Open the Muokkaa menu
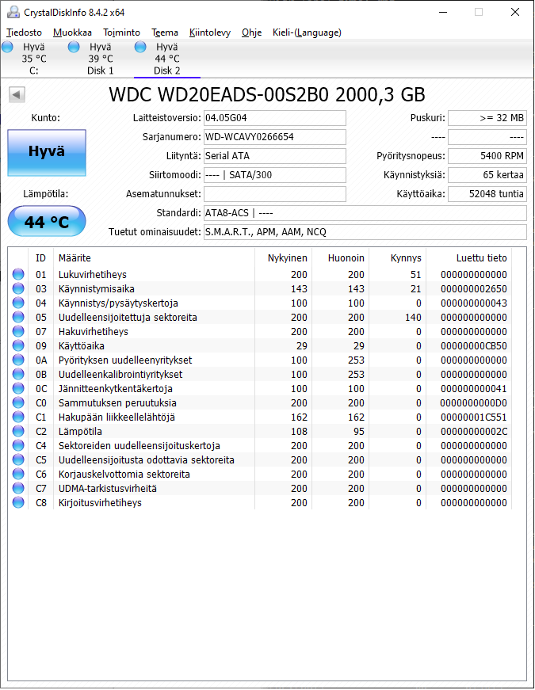This screenshot has height=690, width=535. point(72,32)
